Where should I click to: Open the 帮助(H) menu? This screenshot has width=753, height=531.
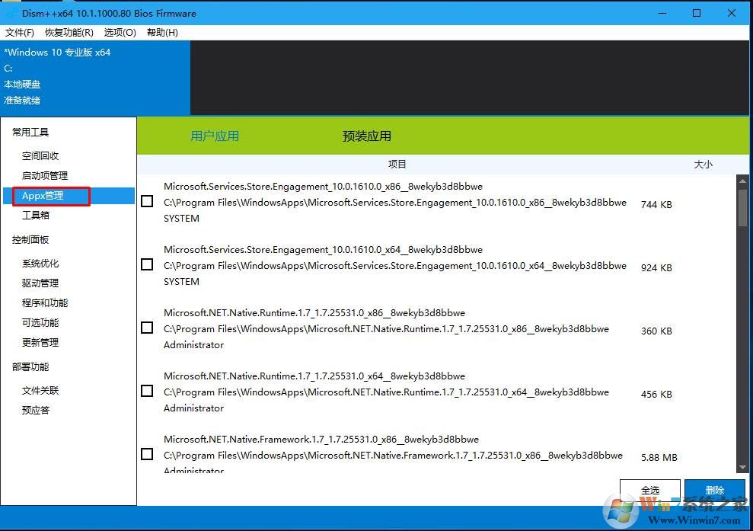coord(162,33)
